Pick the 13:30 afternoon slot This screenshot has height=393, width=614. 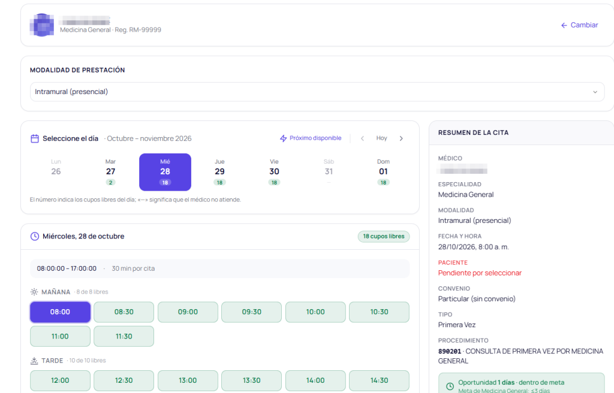251,380
